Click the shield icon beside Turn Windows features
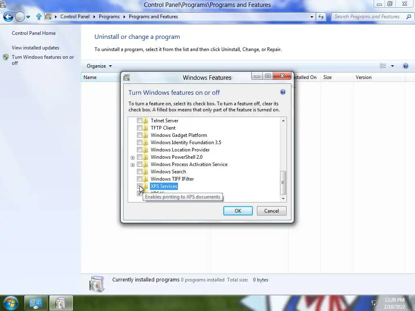Image resolution: width=415 pixels, height=311 pixels. pyautogui.click(x=6, y=57)
